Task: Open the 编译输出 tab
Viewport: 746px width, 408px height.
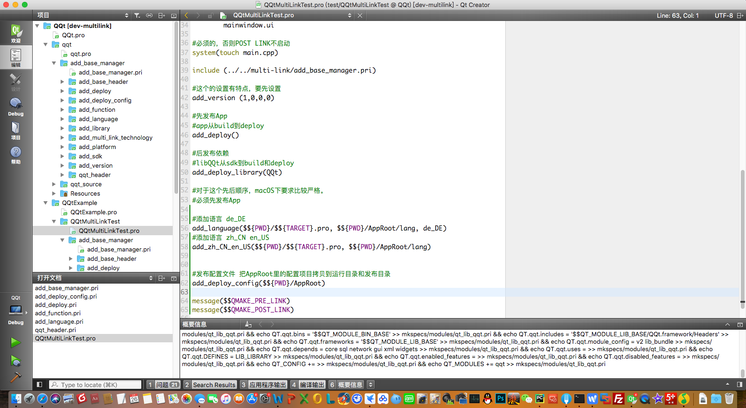Action: tap(307, 385)
